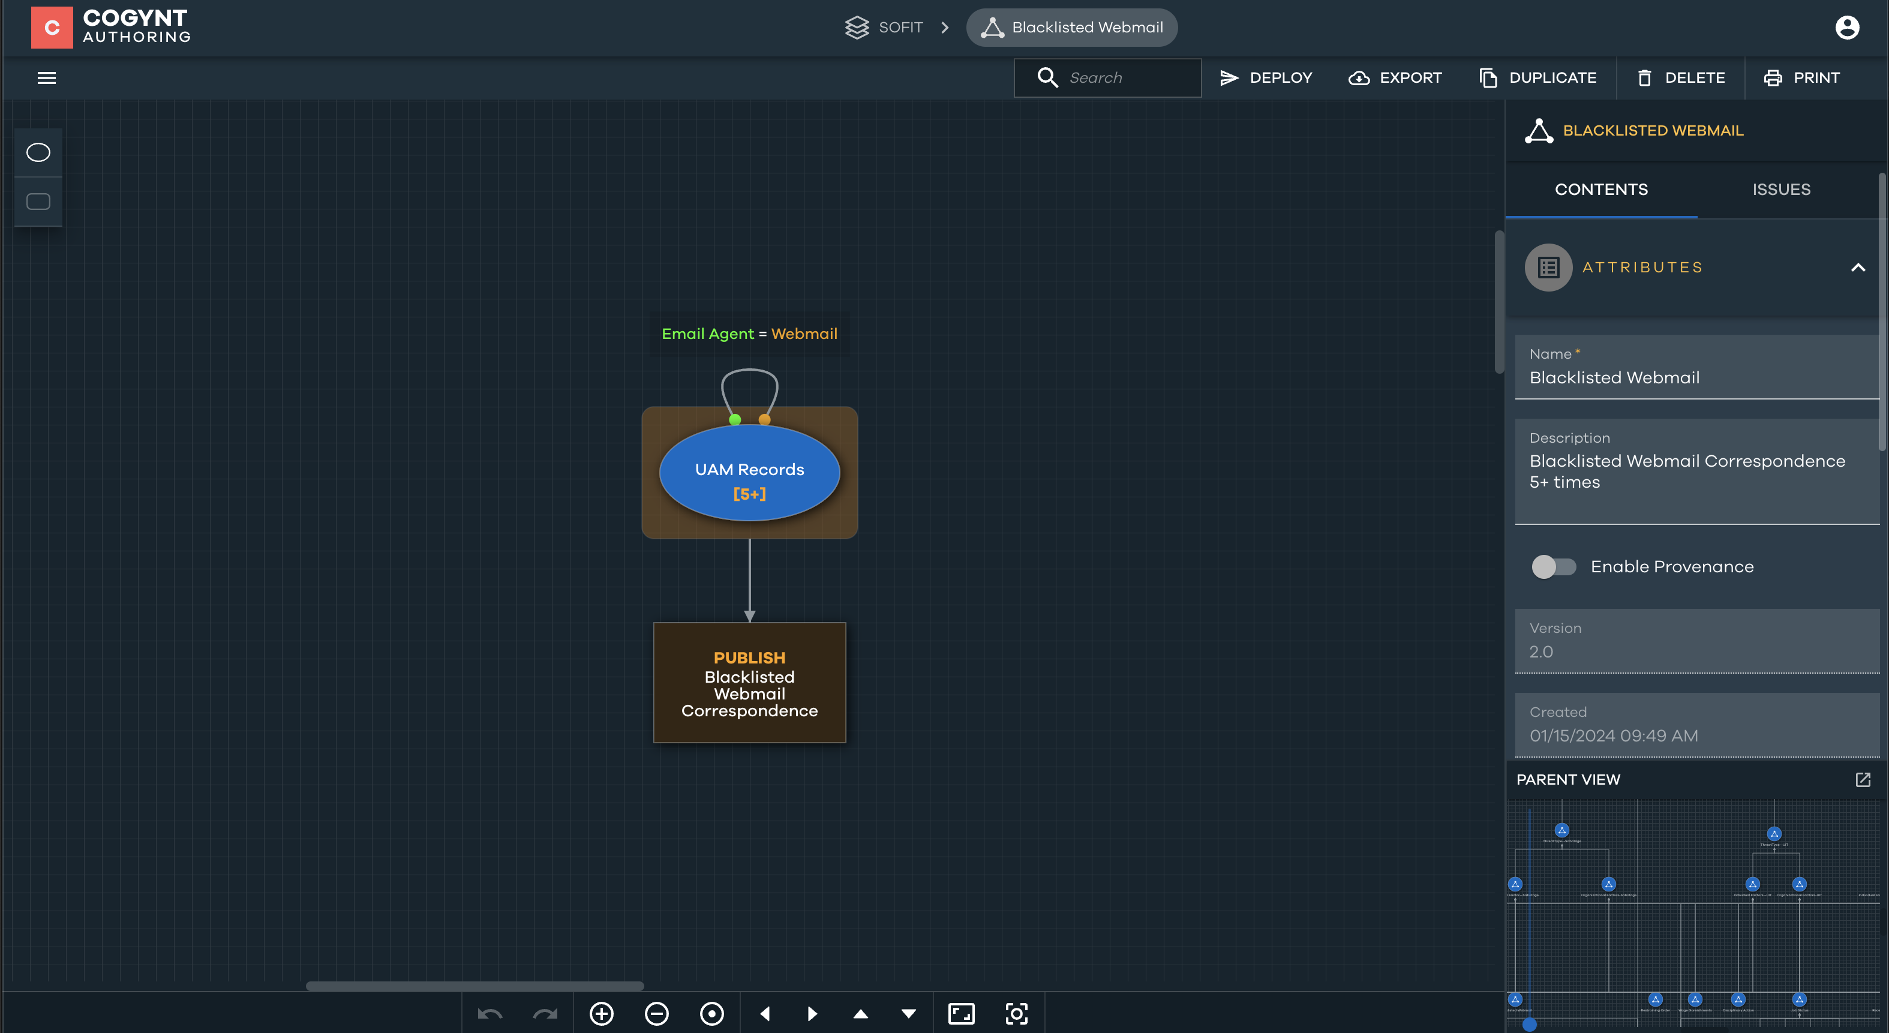The height and width of the screenshot is (1033, 1889).
Task: Click the Export button
Action: [1395, 78]
